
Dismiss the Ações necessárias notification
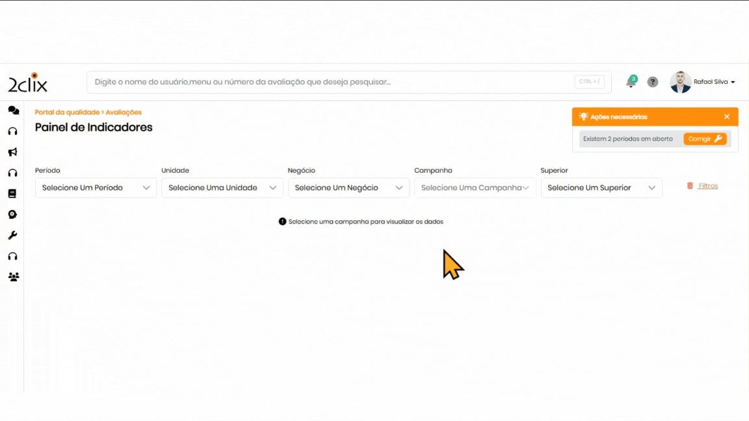pos(727,117)
